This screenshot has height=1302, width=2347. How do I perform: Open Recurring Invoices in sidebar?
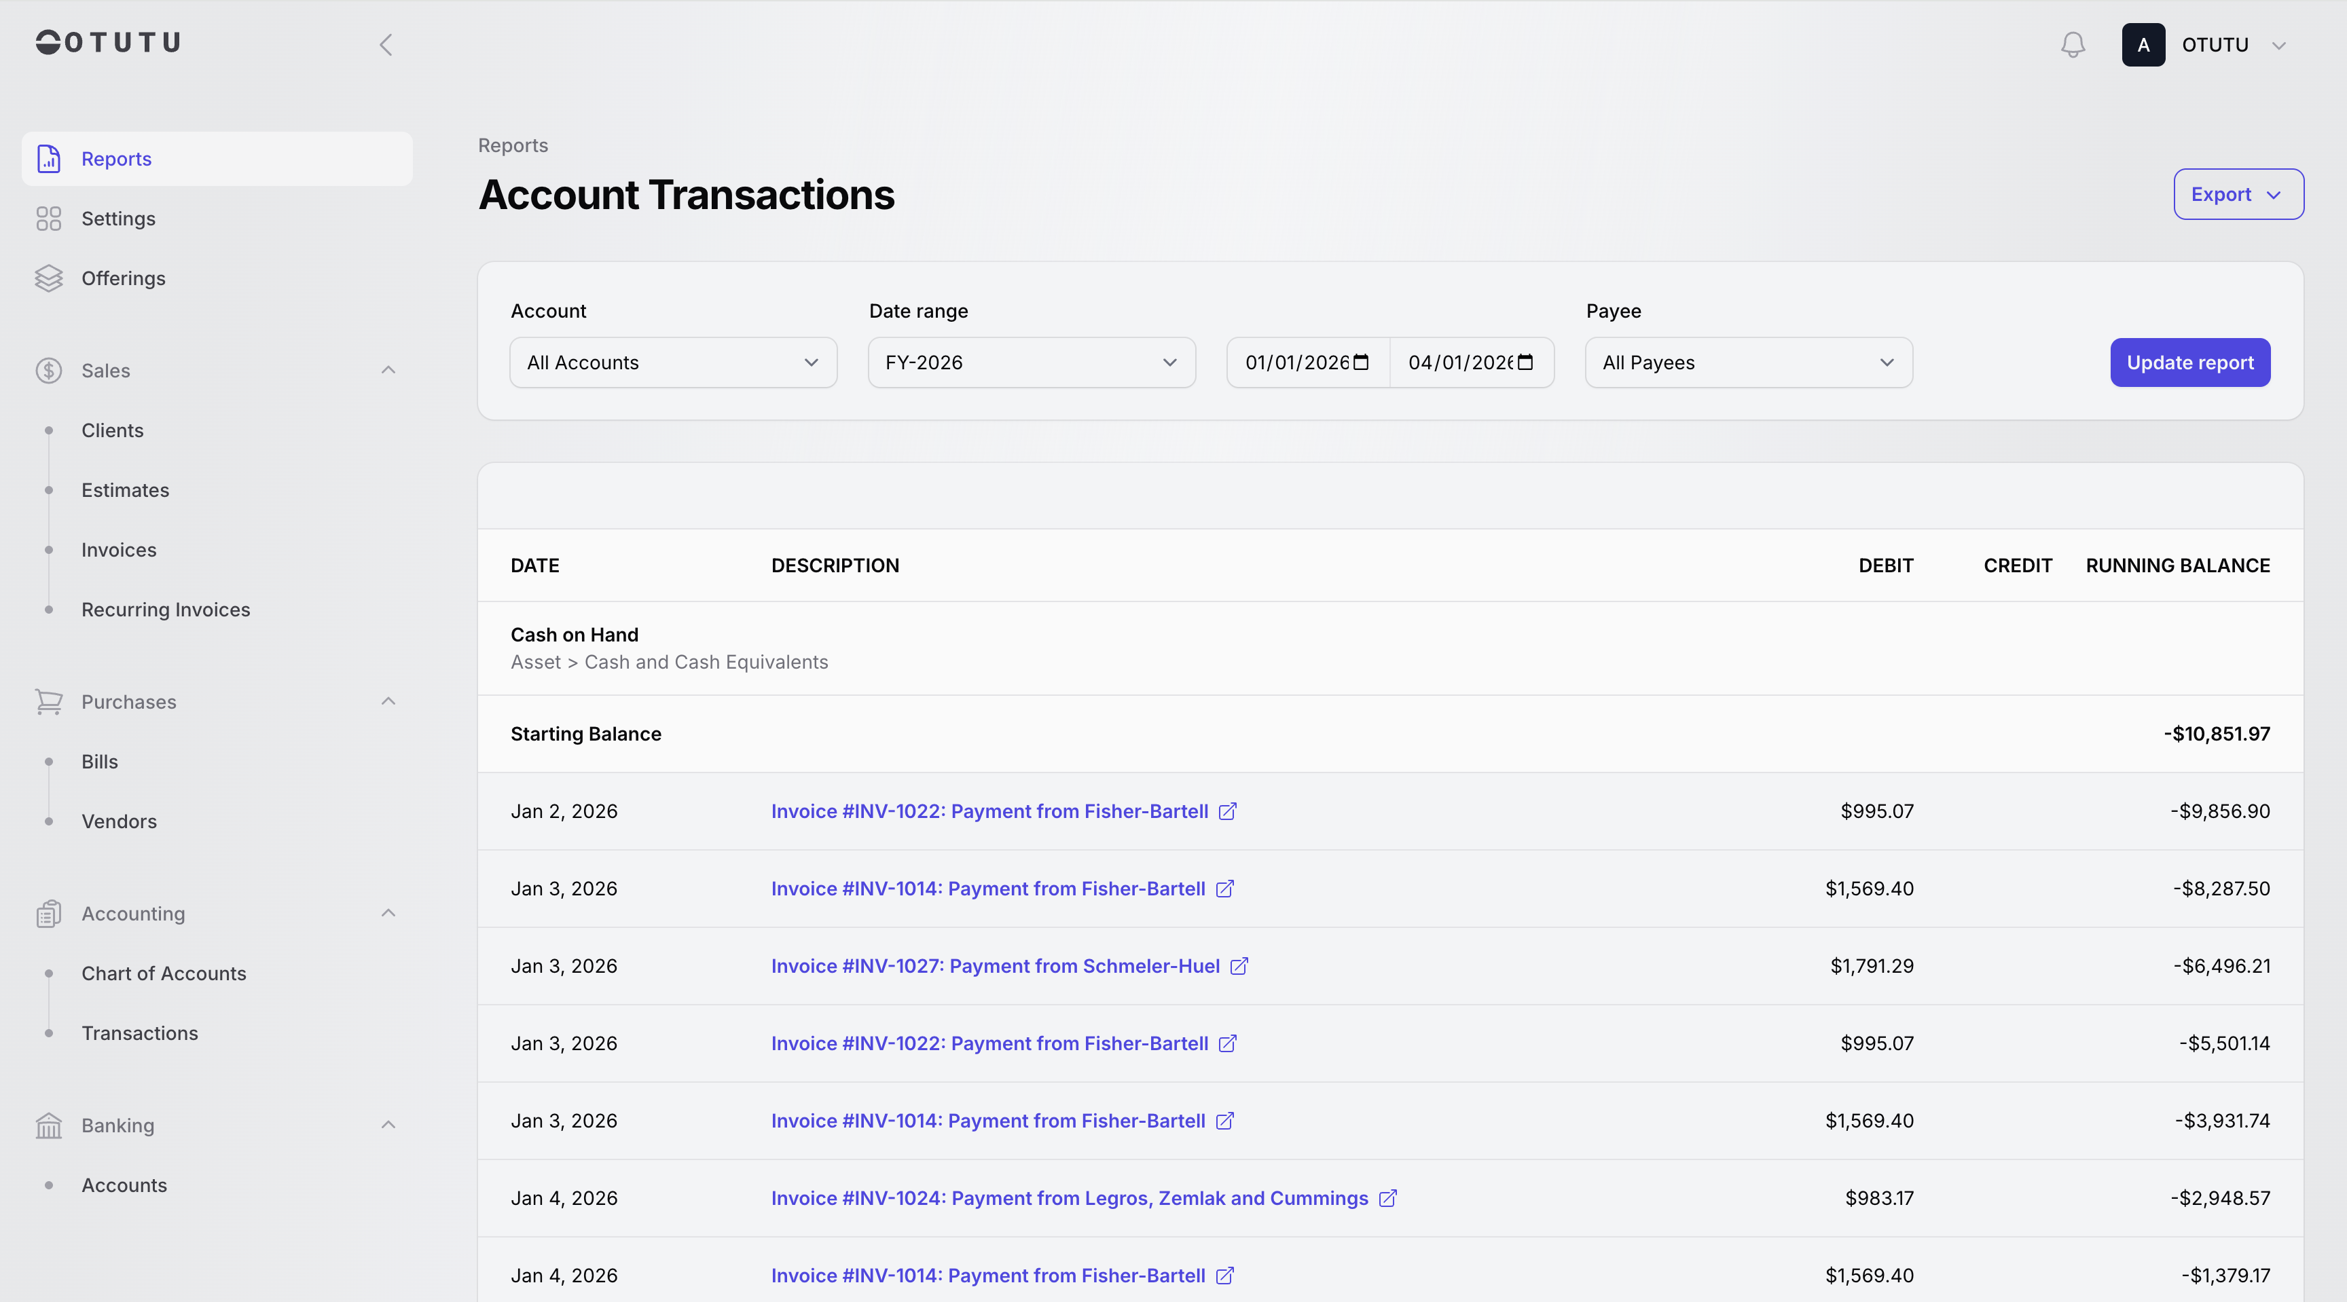click(166, 609)
